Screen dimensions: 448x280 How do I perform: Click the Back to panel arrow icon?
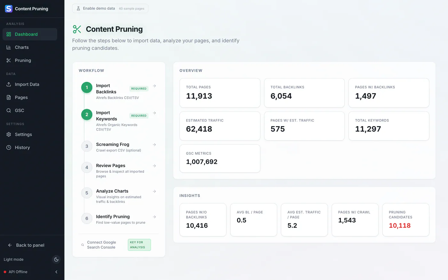tap(10, 245)
